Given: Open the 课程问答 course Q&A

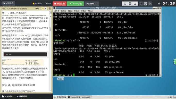Looking at the screenshot, I should 22,96.
